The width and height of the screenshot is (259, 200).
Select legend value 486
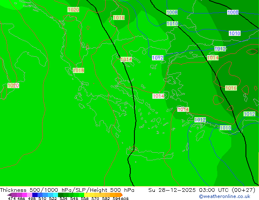click(21, 198)
